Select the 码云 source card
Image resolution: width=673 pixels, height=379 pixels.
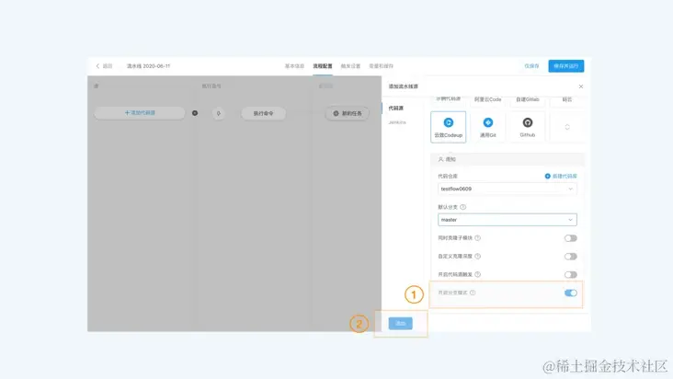point(567,99)
